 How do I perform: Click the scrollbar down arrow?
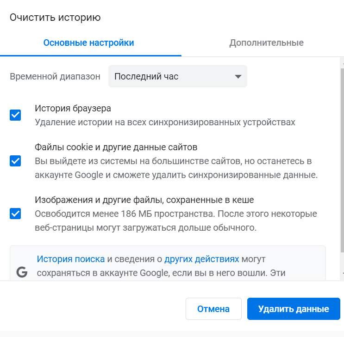342,275
